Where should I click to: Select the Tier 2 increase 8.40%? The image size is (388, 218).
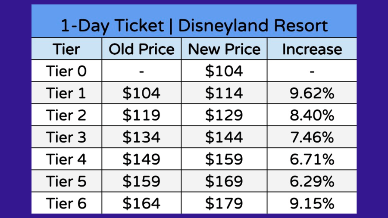point(312,115)
